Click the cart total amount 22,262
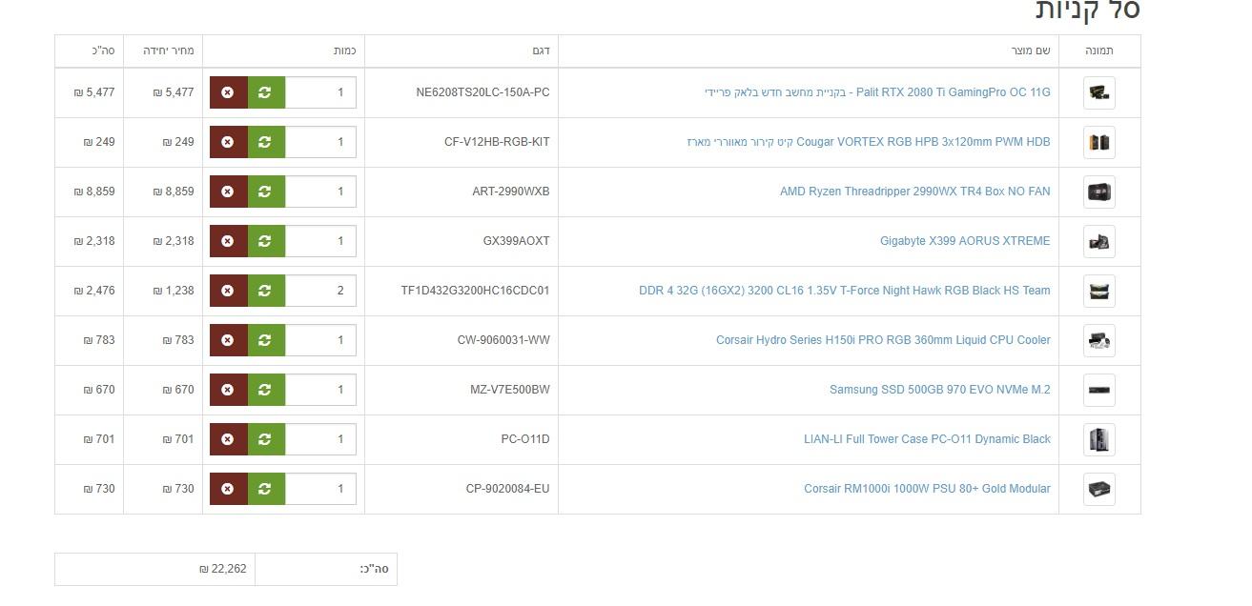The image size is (1252, 606). pos(223,569)
